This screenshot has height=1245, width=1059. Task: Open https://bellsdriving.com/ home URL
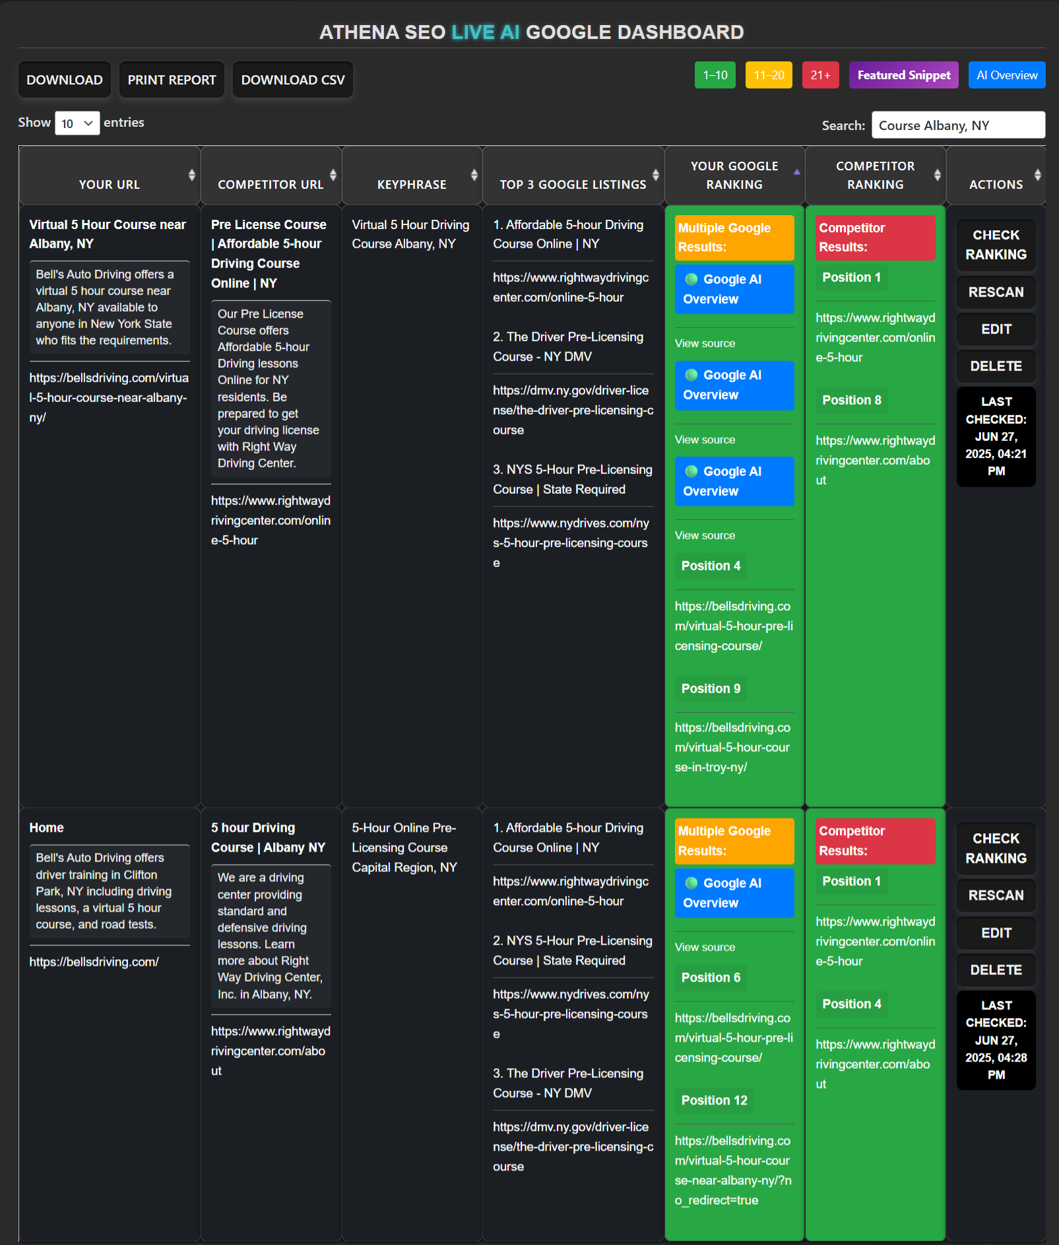click(x=94, y=962)
